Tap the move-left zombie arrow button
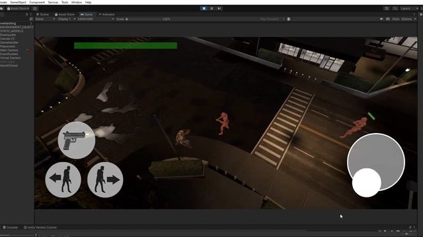 pos(63,180)
